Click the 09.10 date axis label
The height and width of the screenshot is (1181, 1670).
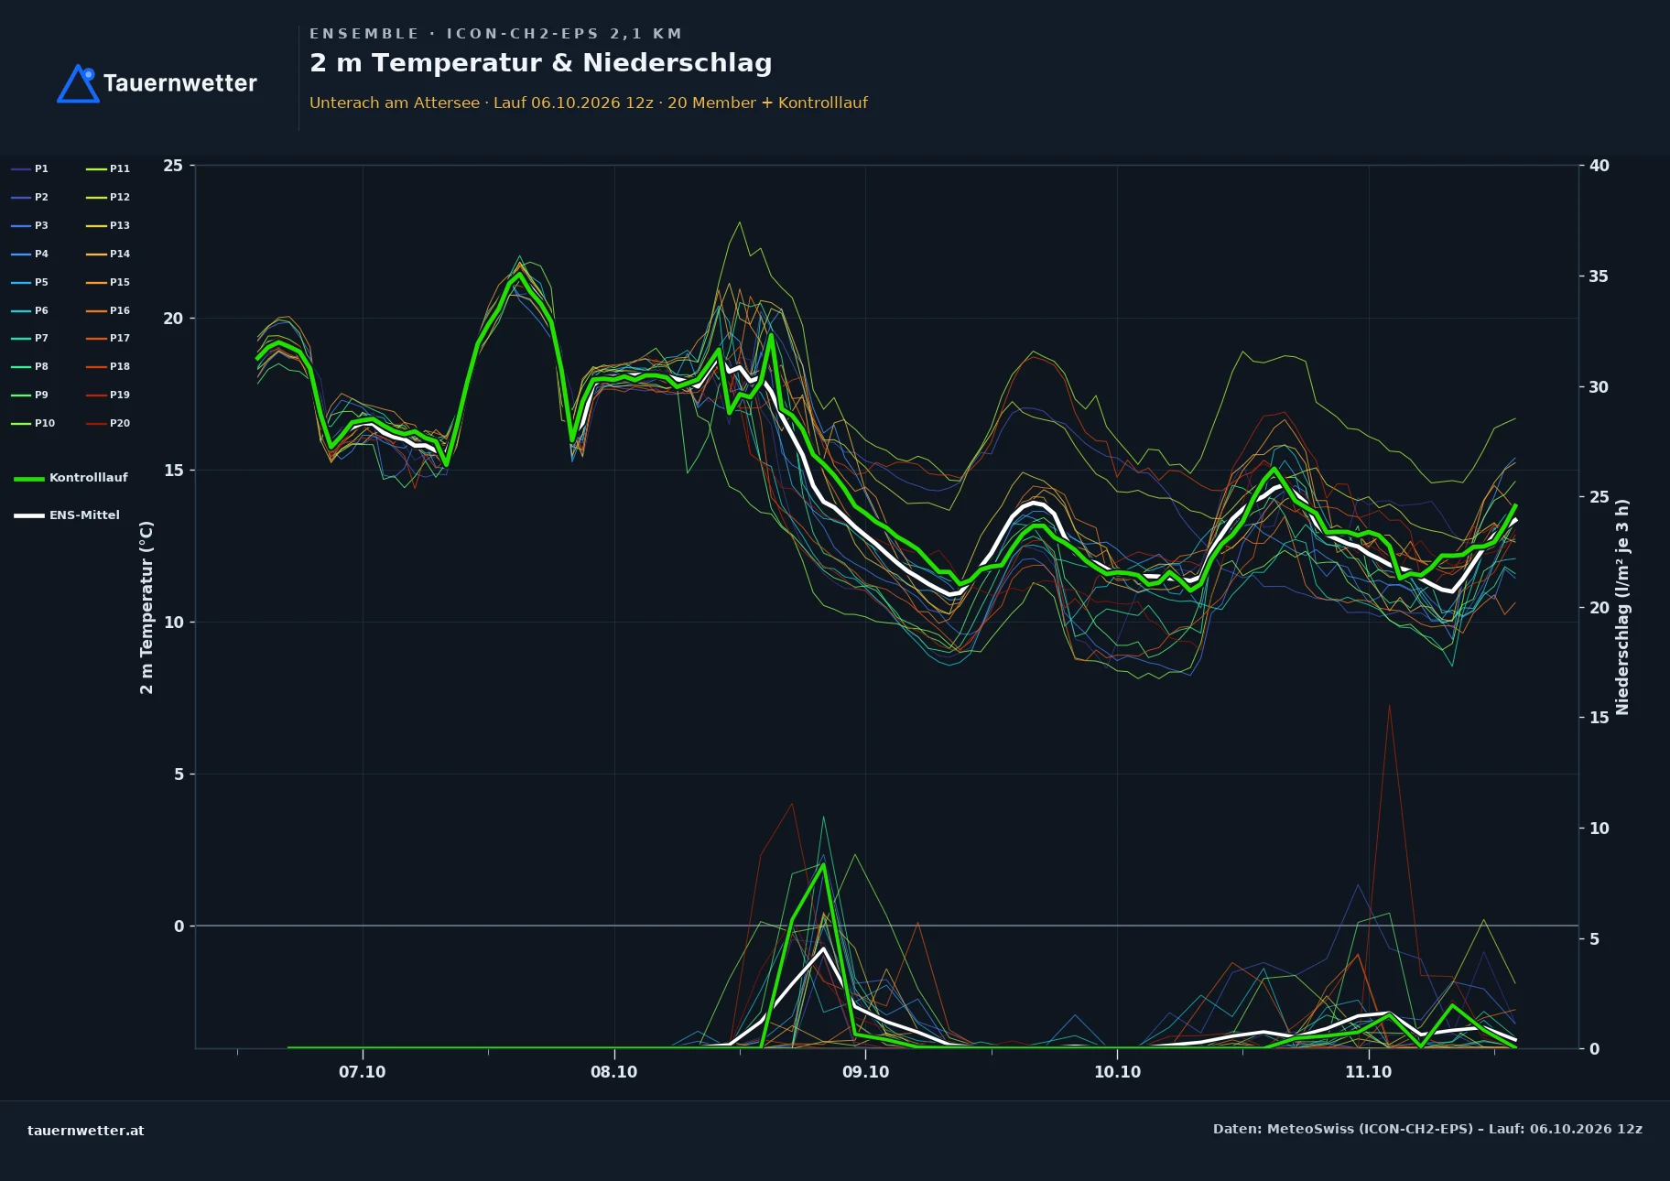tap(865, 1072)
